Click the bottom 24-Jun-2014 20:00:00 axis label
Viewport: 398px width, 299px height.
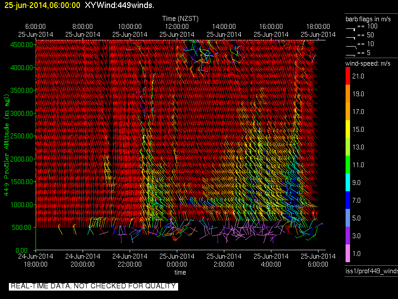(x=83, y=260)
